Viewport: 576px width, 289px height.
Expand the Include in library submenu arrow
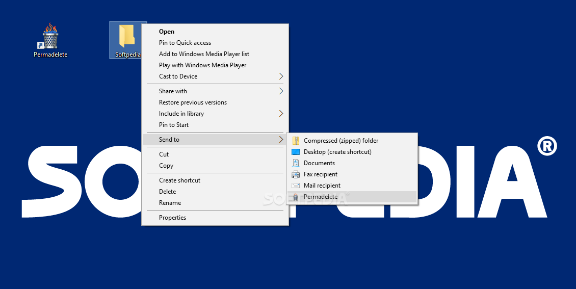coord(281,114)
